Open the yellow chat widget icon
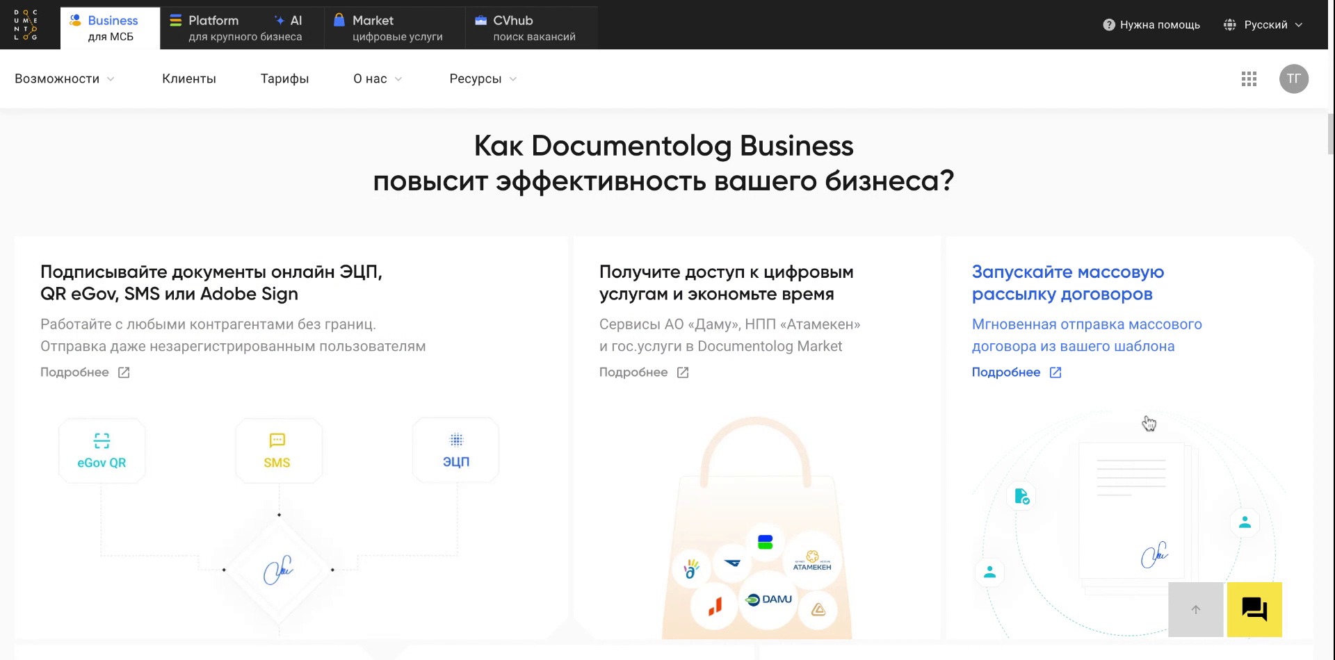 (x=1254, y=609)
